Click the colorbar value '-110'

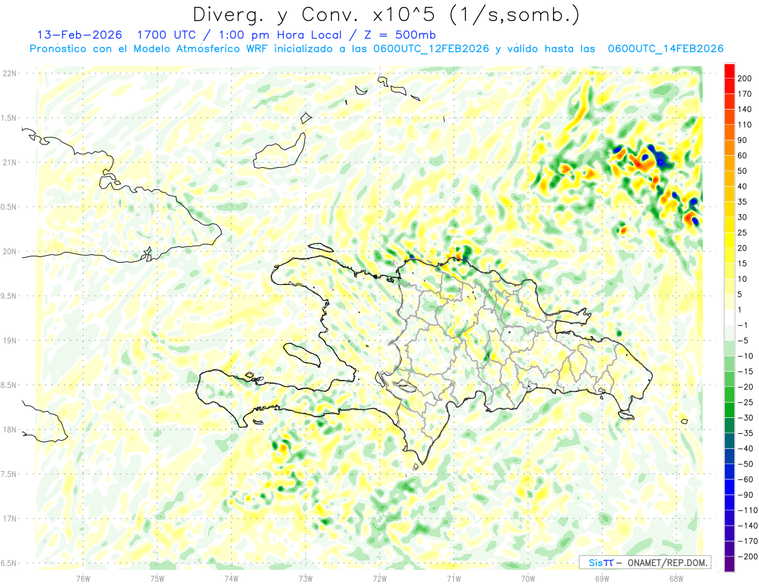click(x=746, y=510)
